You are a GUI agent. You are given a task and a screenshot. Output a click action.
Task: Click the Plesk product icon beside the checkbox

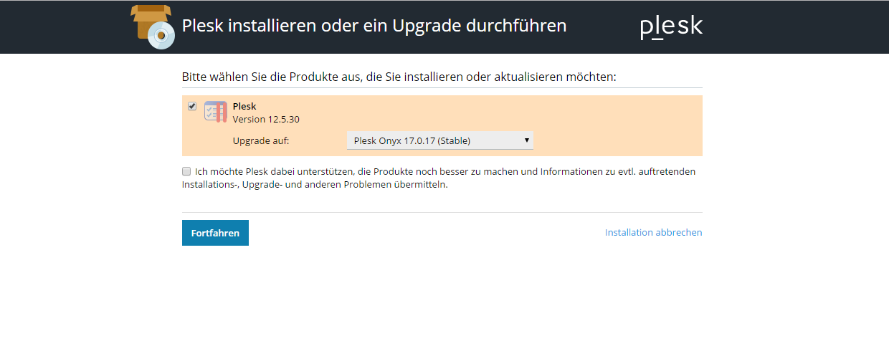(x=216, y=111)
